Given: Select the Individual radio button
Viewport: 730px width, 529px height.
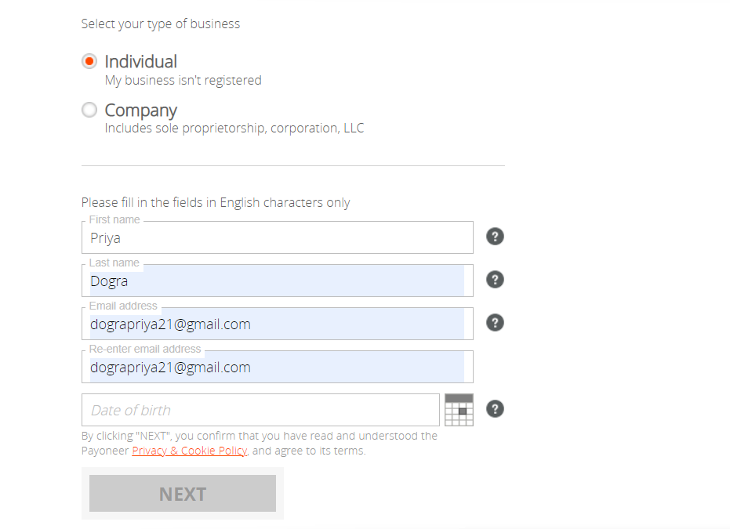Looking at the screenshot, I should pos(89,61).
